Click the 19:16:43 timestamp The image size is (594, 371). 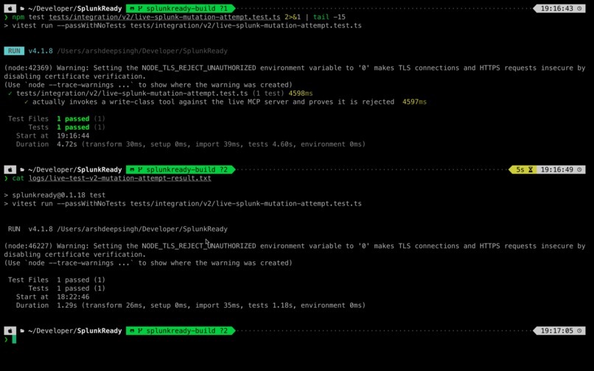[x=557, y=8]
